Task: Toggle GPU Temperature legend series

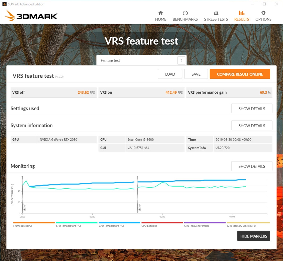Action: pyautogui.click(x=119, y=225)
